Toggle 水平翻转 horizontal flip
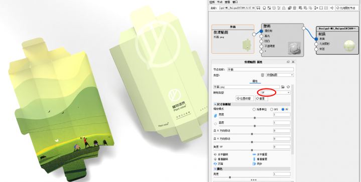The width and height of the screenshot is (361, 182). coord(221,154)
